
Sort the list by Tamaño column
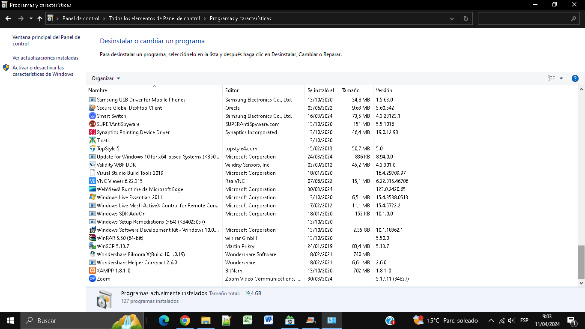(356, 90)
